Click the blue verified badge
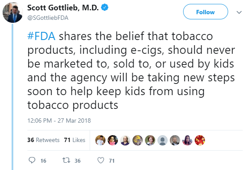The width and height of the screenshot is (250, 170). tap(105, 7)
